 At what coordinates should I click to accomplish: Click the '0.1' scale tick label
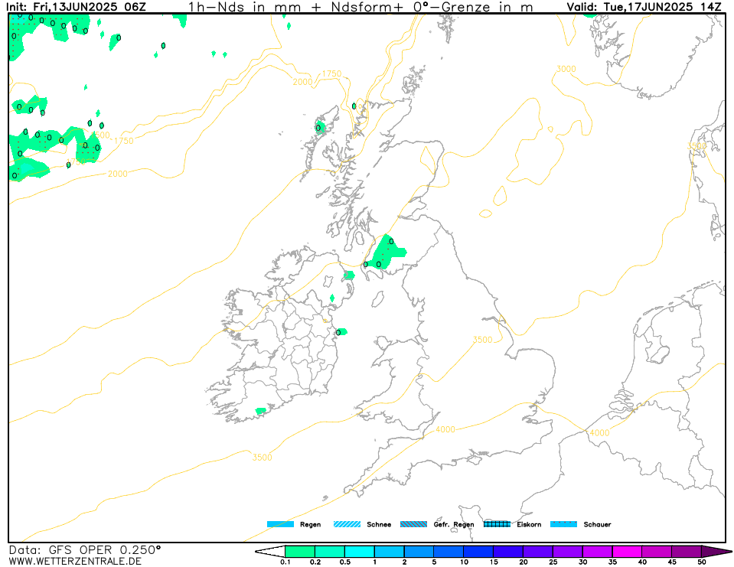coord(285,562)
